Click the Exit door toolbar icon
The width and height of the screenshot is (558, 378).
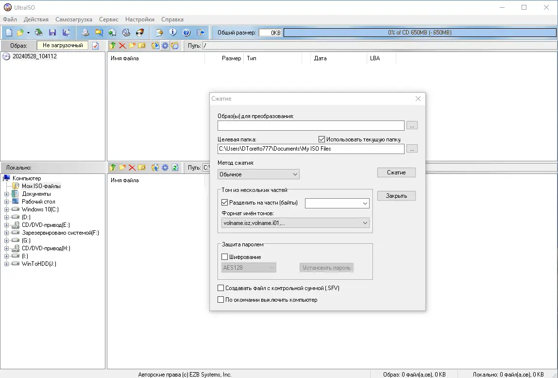[x=201, y=33]
